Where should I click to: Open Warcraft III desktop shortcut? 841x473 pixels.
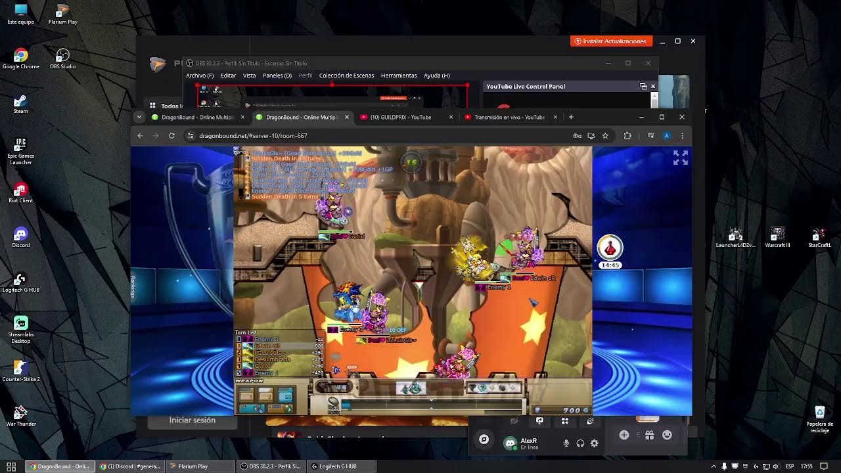point(778,237)
